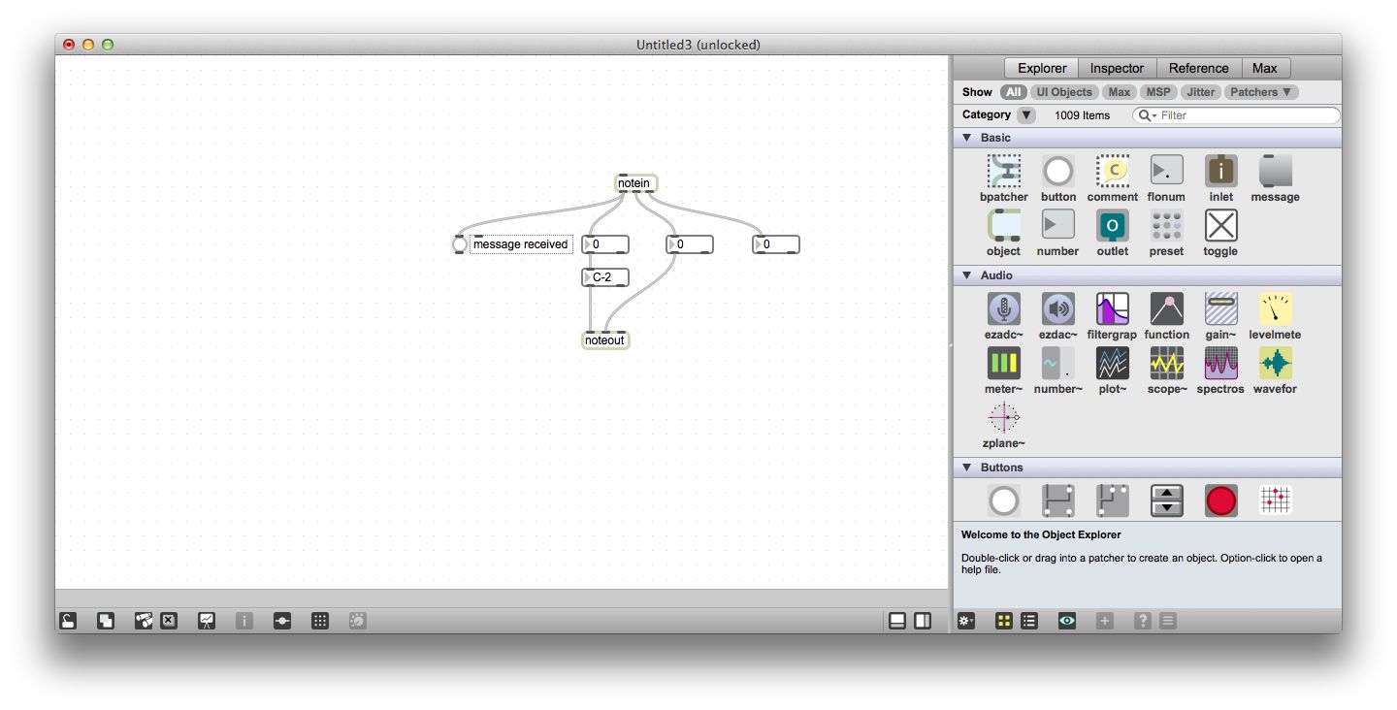Click the UI Objects filter button
The image size is (1397, 710).
point(1064,92)
